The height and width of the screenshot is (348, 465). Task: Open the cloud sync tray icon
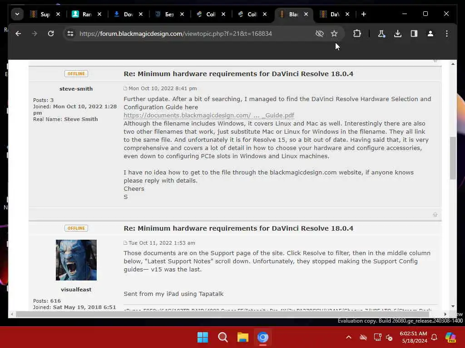click(x=363, y=337)
